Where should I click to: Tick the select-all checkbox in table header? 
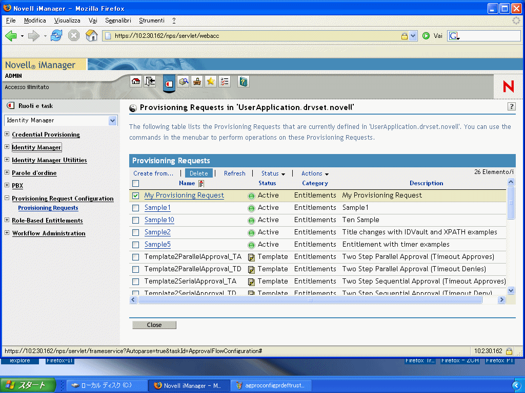136,183
